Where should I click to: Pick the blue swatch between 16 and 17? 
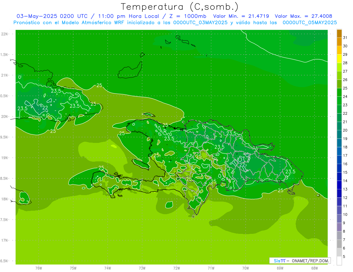(x=339, y=160)
